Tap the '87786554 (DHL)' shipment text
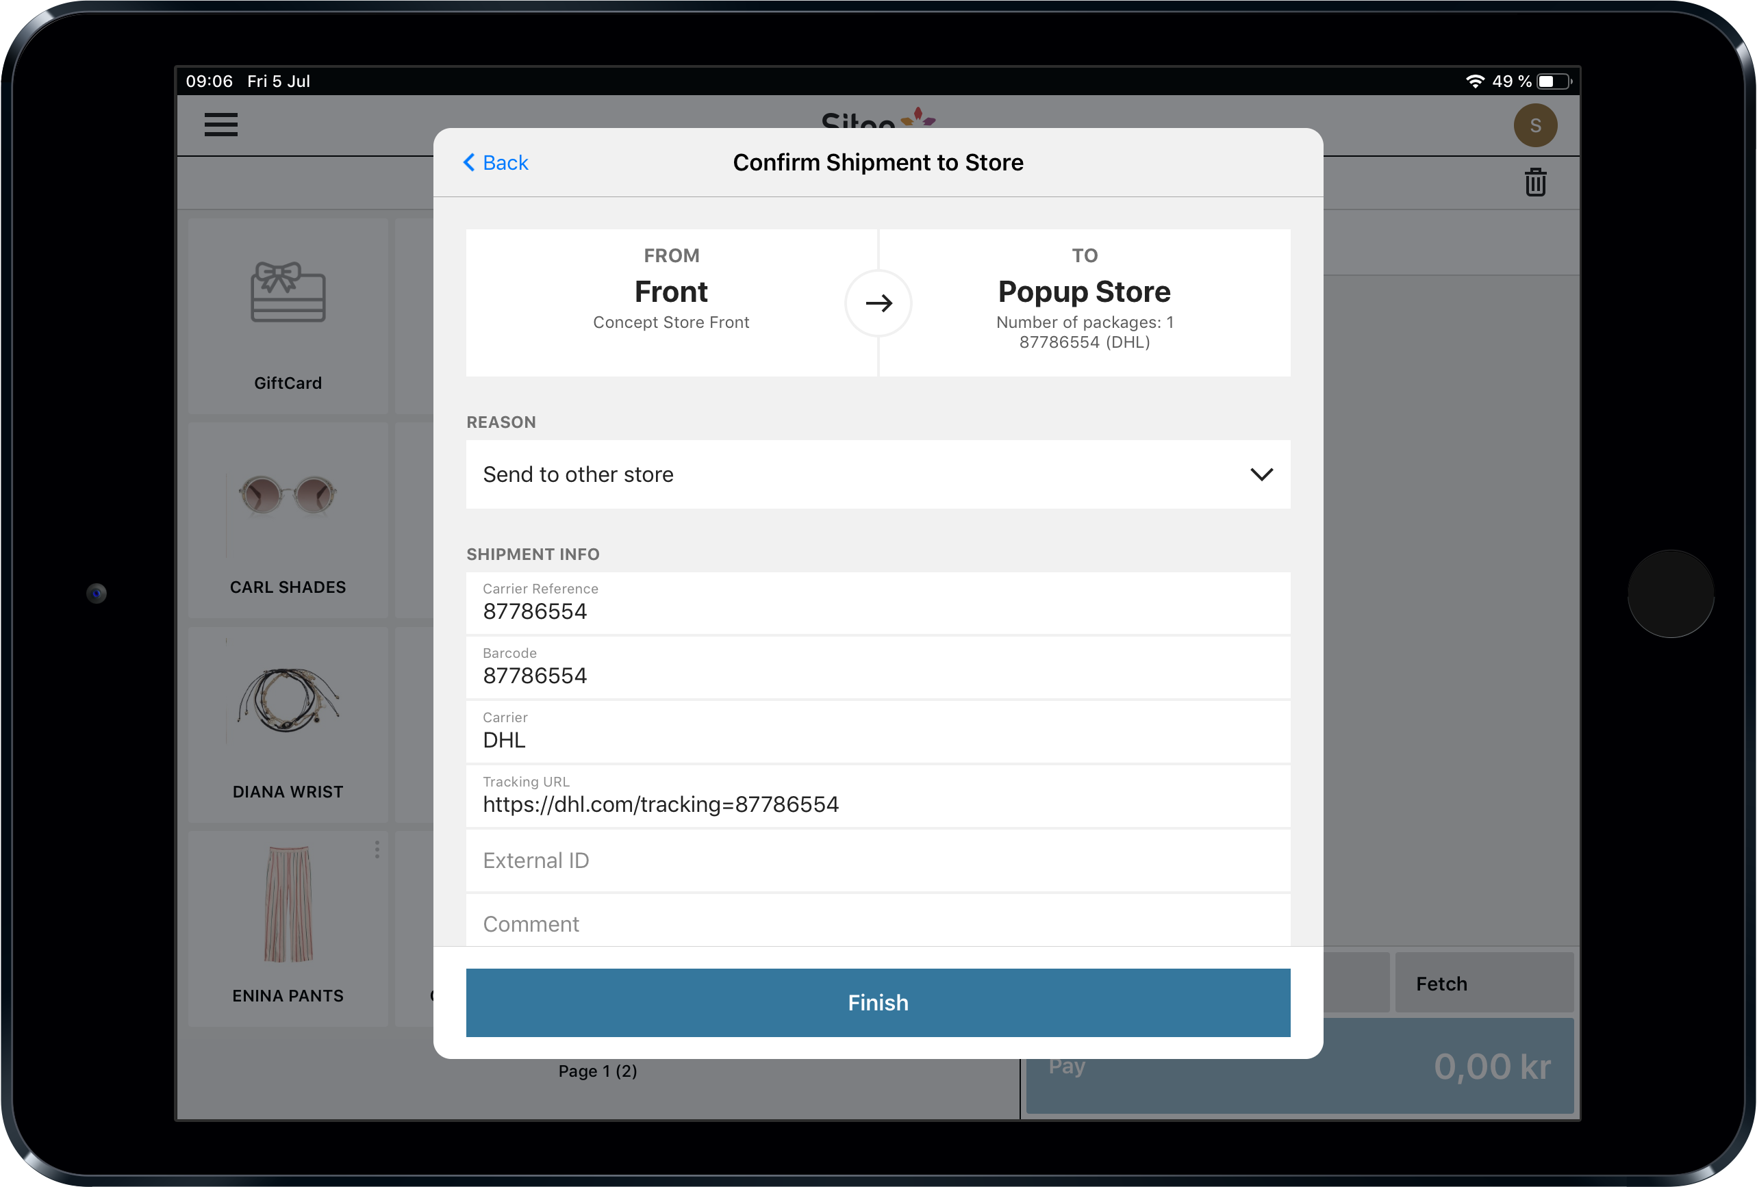Image resolution: width=1757 pixels, height=1187 pixels. pyautogui.click(x=1084, y=342)
